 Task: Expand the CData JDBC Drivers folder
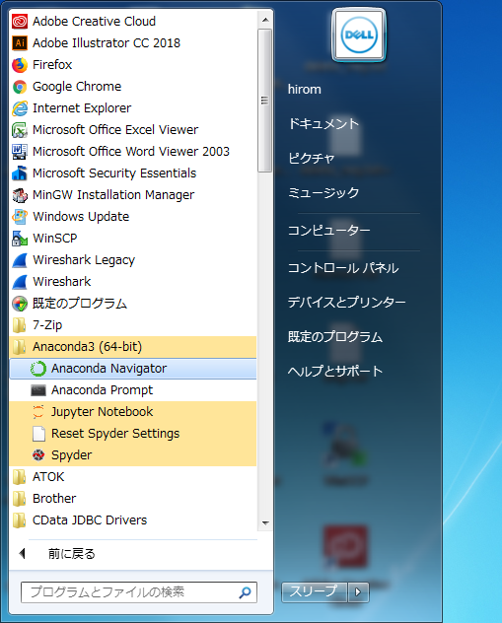click(x=132, y=520)
